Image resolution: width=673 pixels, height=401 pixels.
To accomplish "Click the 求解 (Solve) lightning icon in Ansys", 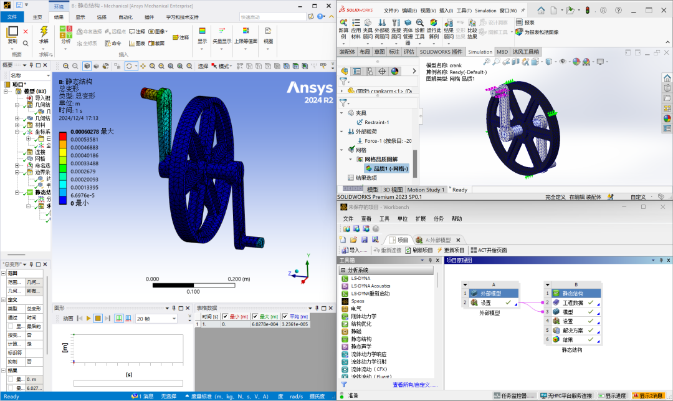I will 44,31.
